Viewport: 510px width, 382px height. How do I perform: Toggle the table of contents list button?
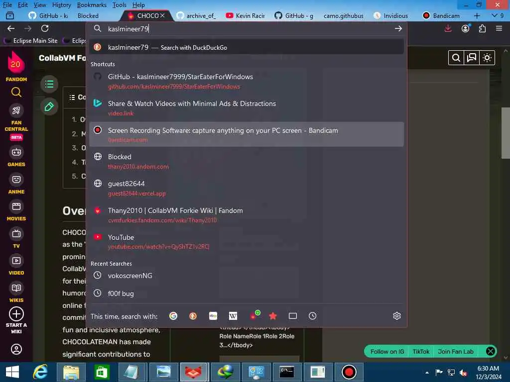click(x=49, y=84)
